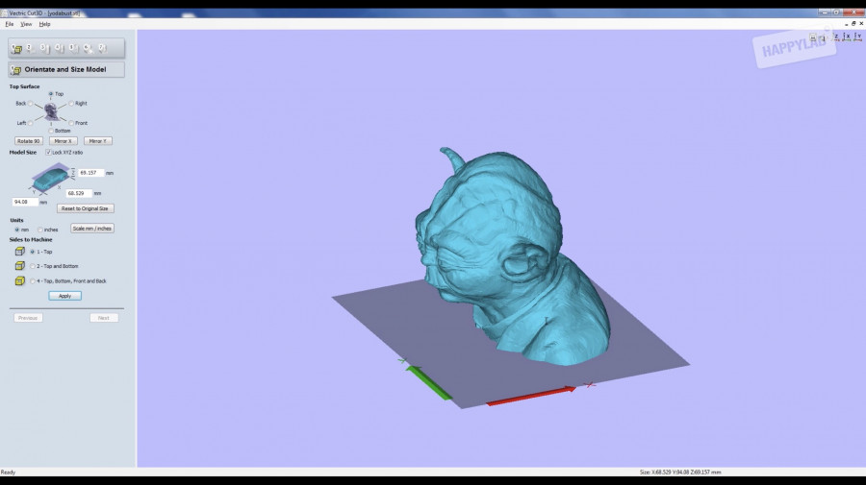Click the model size car diagram
866x485 pixels.
50,178
